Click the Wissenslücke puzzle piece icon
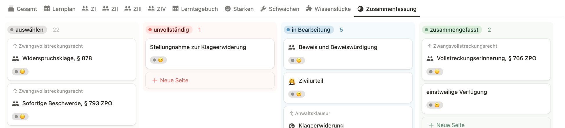Screen dimensions: 565x128 pos(309,9)
